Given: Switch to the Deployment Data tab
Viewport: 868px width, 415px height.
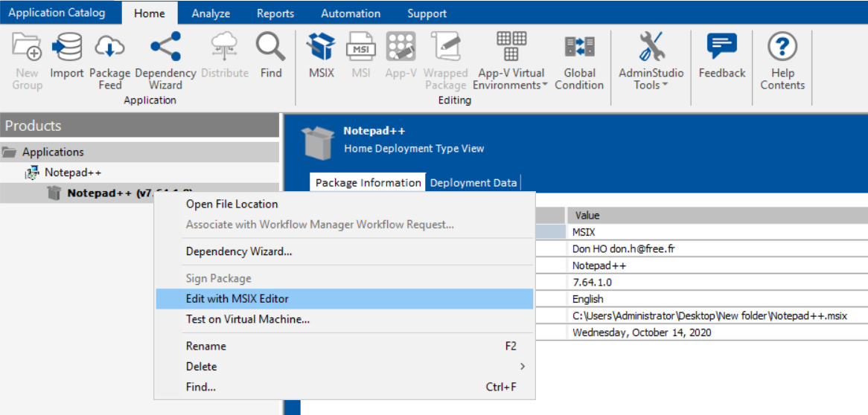Looking at the screenshot, I should point(473,183).
